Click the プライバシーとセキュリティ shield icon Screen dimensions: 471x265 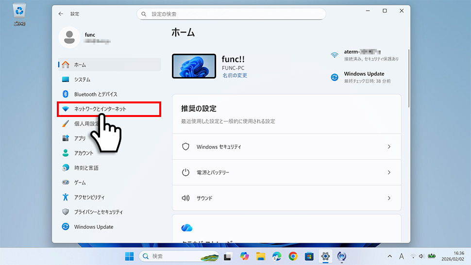point(66,212)
